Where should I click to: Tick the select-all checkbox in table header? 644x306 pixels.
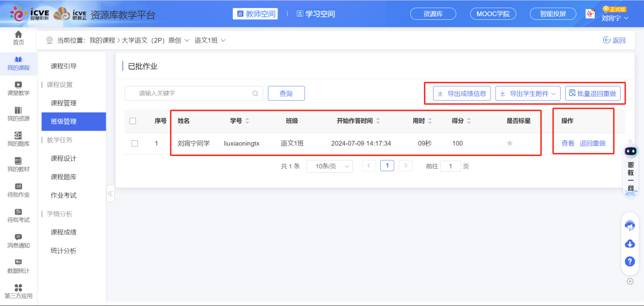tap(133, 121)
